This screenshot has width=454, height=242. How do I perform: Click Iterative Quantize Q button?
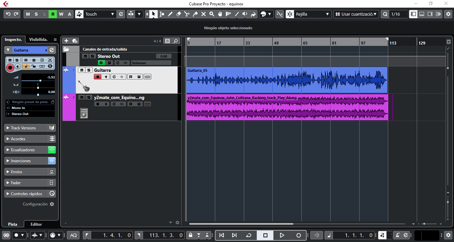point(385,14)
